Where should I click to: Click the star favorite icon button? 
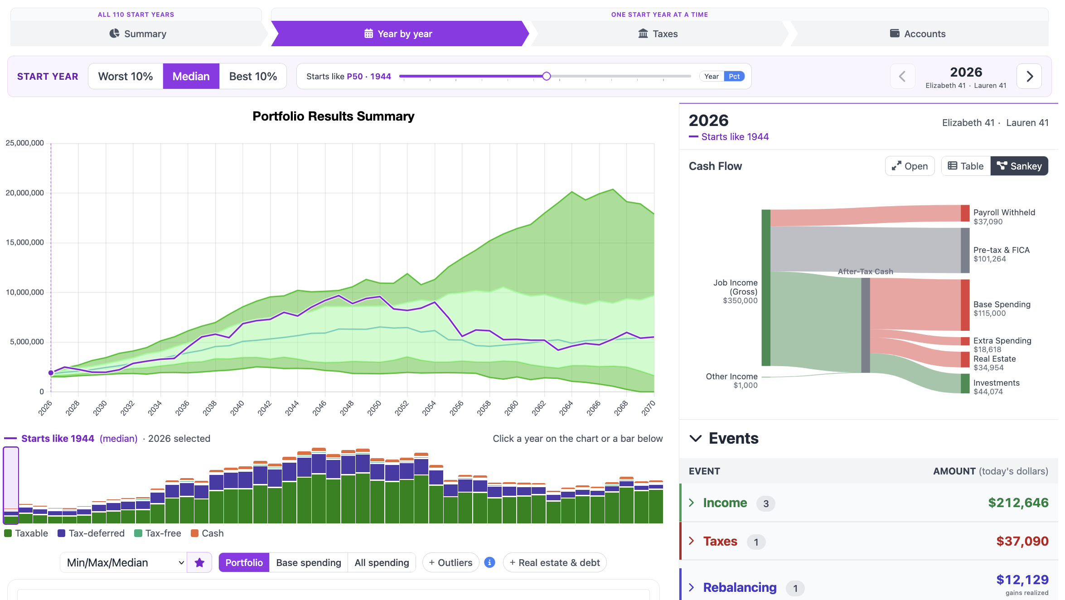point(199,562)
